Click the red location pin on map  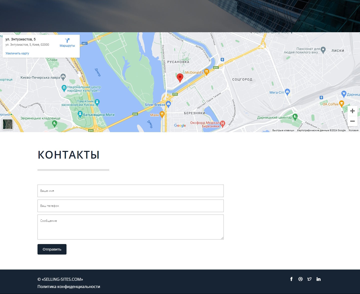(180, 78)
